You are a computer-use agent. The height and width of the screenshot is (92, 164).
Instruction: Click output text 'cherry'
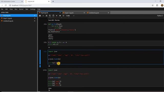[x=51, y=39]
